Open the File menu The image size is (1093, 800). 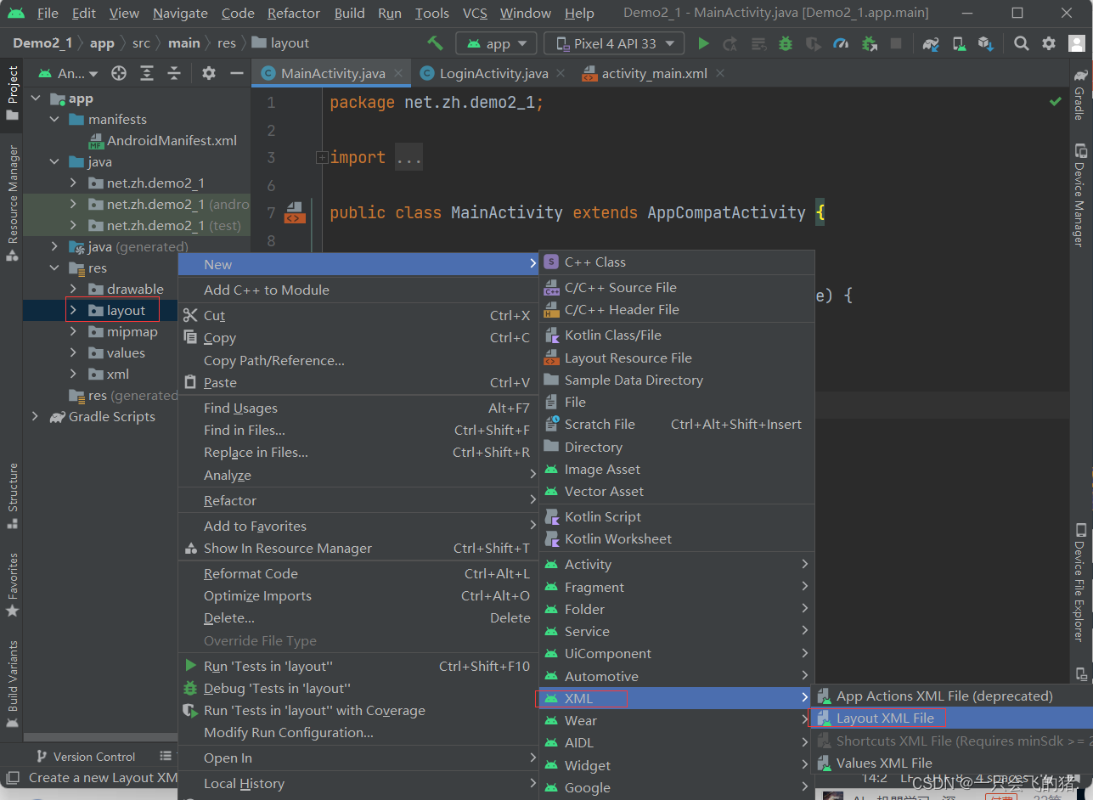pyautogui.click(x=48, y=14)
